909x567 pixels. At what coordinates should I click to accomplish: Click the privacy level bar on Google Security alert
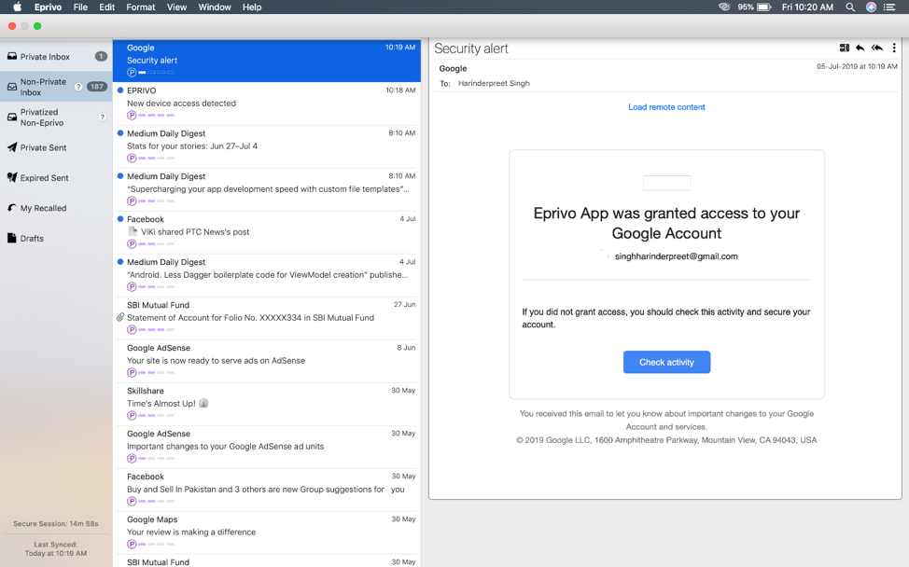(157, 73)
